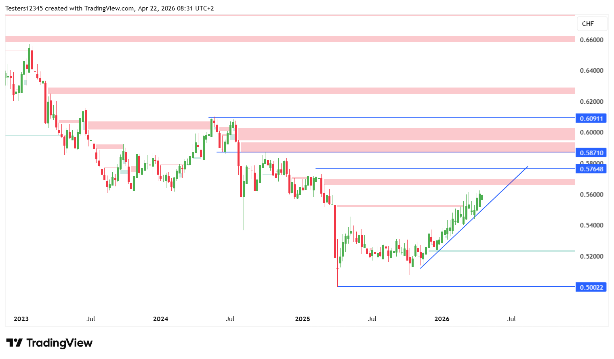Click the blue 0.50022 price label
The height and width of the screenshot is (359, 614).
[x=591, y=287]
